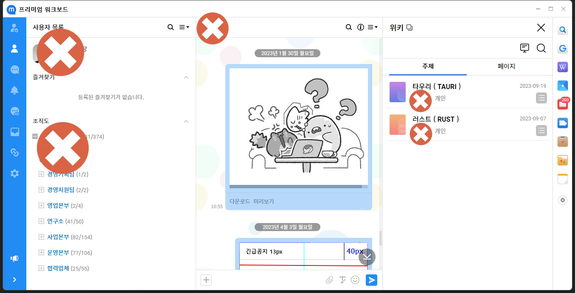Click 미리보기 to preview the image
The image size is (575, 293).
[264, 201]
